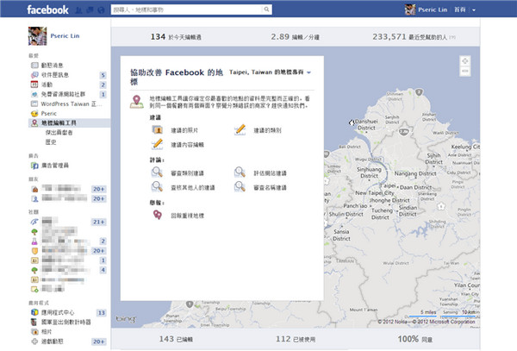
Task: Select 歷史 under 地標編輯工具
Action: point(50,142)
